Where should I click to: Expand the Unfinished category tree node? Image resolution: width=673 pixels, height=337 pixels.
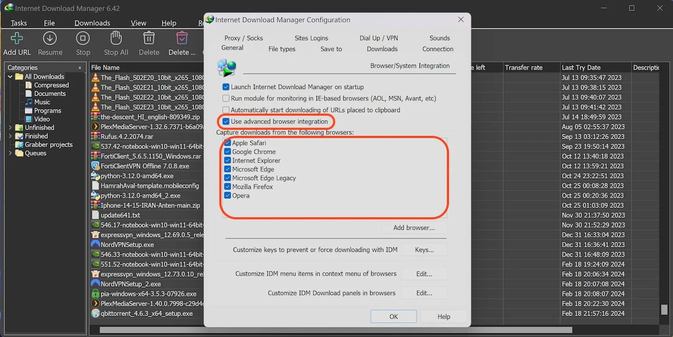click(x=10, y=128)
